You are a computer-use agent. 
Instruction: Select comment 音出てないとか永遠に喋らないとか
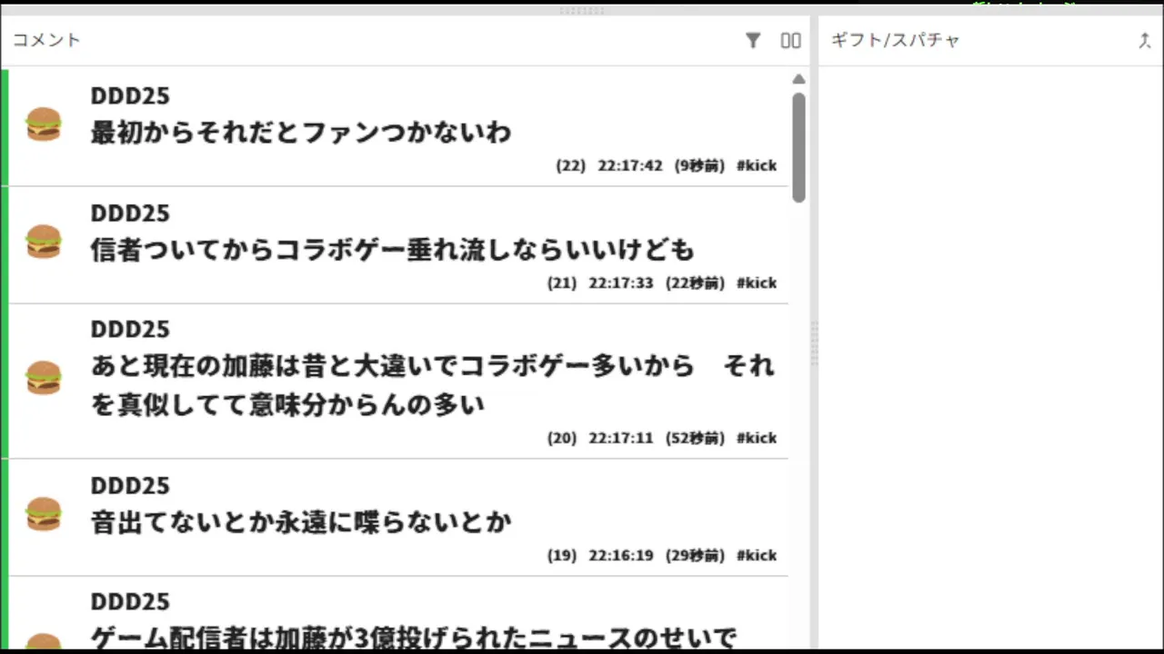click(x=301, y=521)
